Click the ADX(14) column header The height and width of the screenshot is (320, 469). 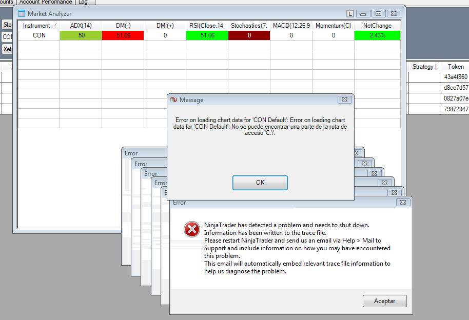[x=81, y=26]
